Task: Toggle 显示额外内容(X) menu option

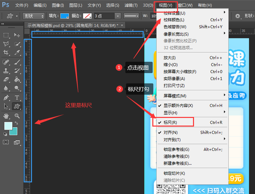Action: coord(192,105)
